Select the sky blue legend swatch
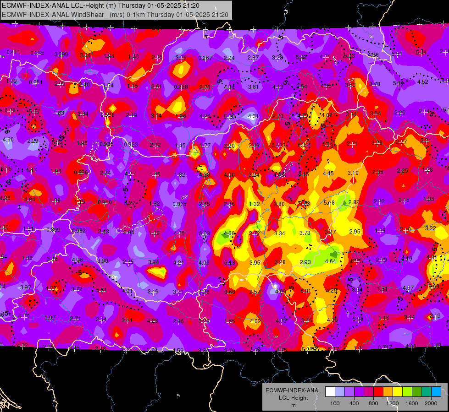Viewport: 449px width, 412px height. pos(436,392)
